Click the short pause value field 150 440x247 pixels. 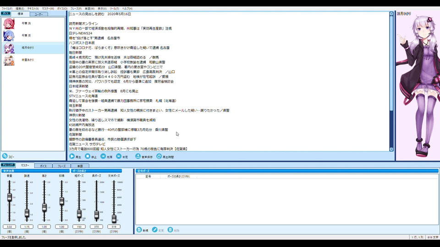pyautogui.click(x=79, y=226)
